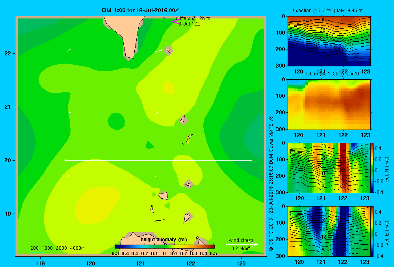Click latitude label 22 on main map axis
This screenshot has width=394, height=267.
8,54
